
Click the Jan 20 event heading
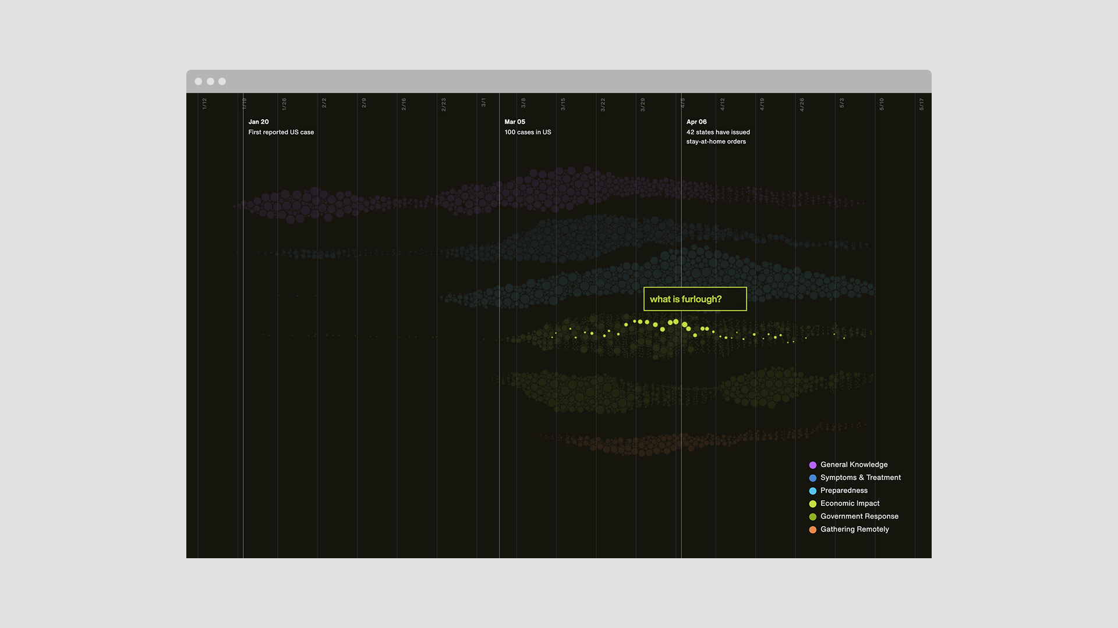pyautogui.click(x=259, y=122)
